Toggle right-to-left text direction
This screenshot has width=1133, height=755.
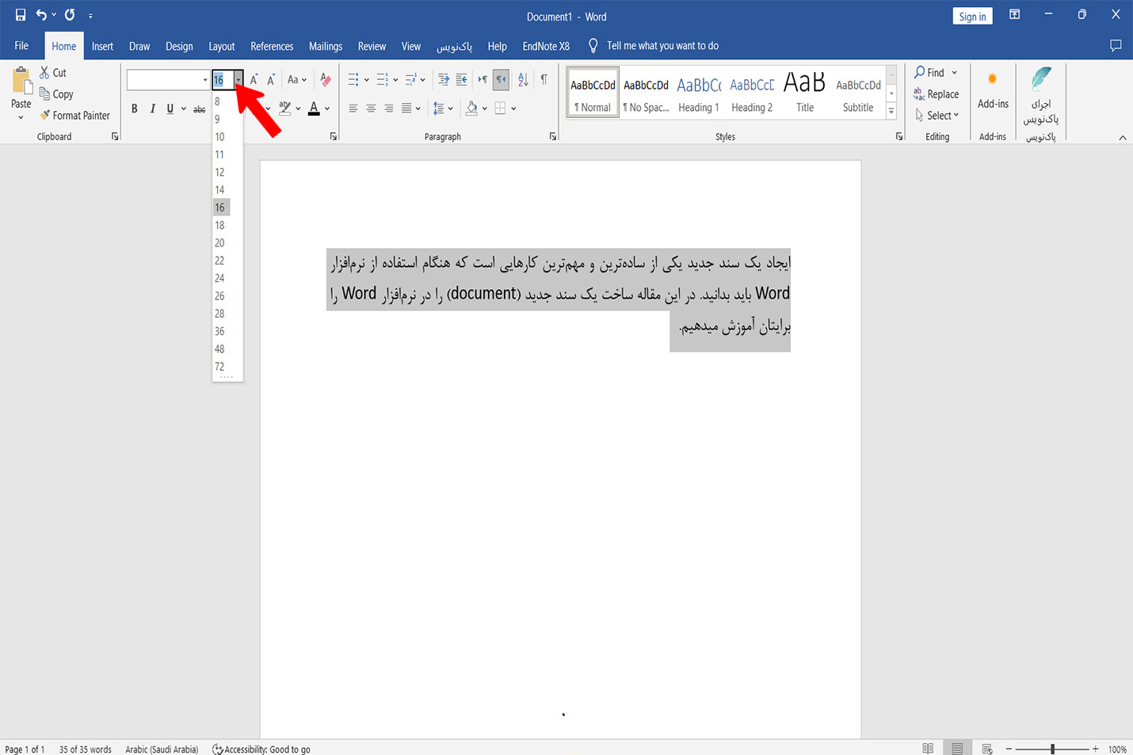[x=501, y=79]
